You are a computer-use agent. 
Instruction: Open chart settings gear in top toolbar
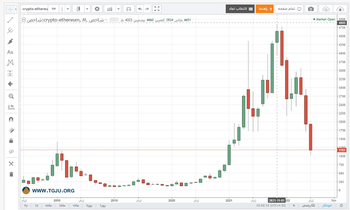coord(97,9)
